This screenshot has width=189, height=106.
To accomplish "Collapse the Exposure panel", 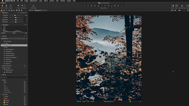I will (1, 13).
